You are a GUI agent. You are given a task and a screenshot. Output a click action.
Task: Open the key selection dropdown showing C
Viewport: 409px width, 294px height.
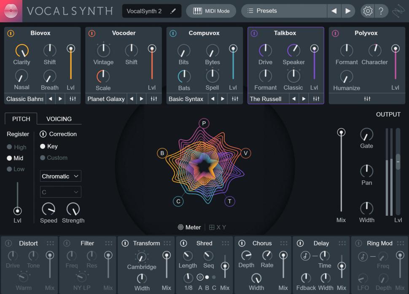pyautogui.click(x=60, y=192)
